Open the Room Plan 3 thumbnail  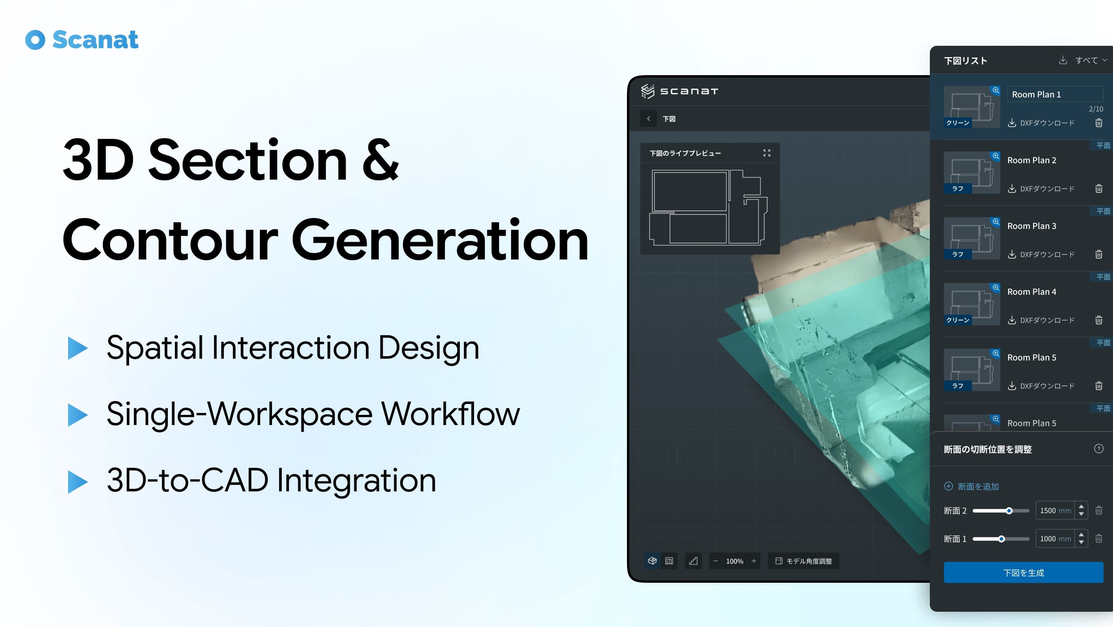(x=972, y=238)
